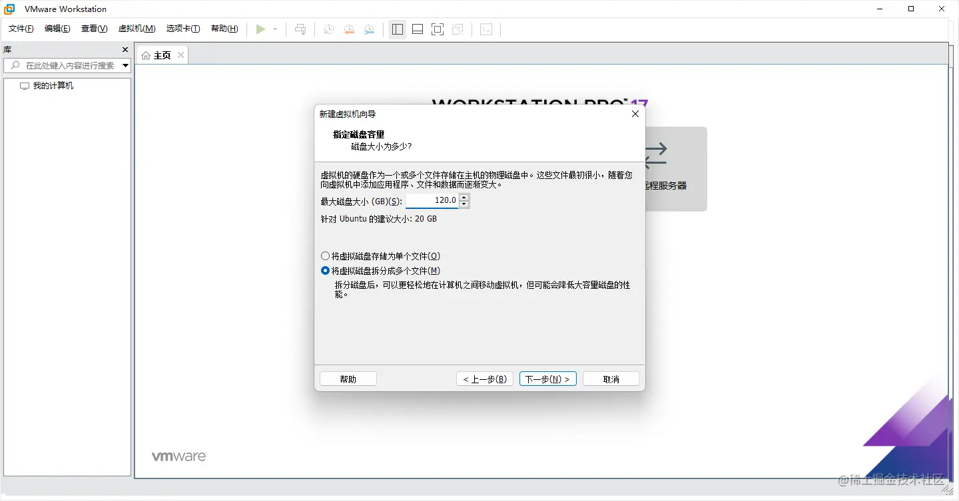959x501 pixels.
Task: Click the 下一步 button in wizard
Action: [547, 378]
